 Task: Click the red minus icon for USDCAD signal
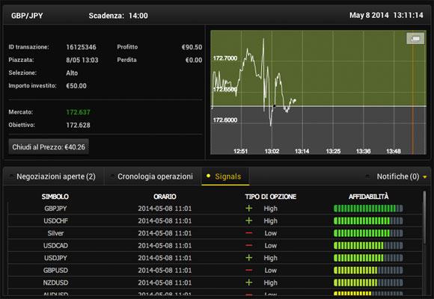pos(249,245)
